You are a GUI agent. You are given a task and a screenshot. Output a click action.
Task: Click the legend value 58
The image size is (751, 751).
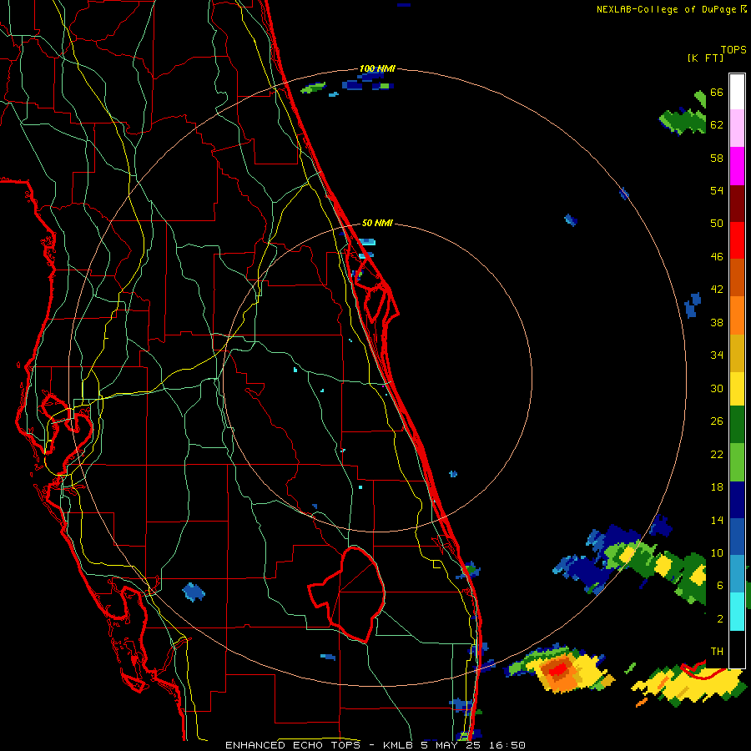(x=717, y=158)
